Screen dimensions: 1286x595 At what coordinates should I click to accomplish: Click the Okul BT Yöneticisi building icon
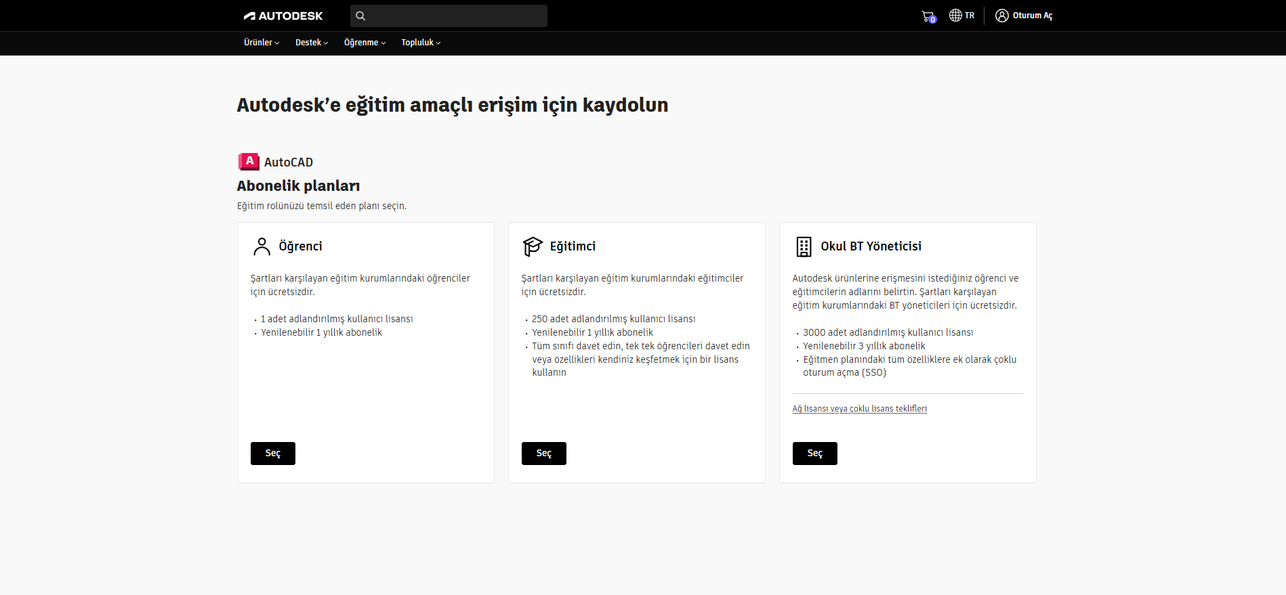click(x=804, y=246)
